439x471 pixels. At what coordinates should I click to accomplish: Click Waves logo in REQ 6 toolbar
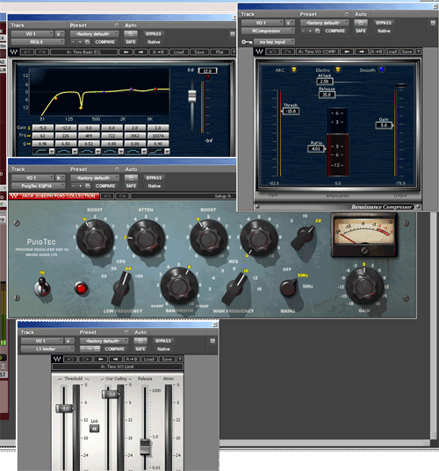pyautogui.click(x=14, y=52)
